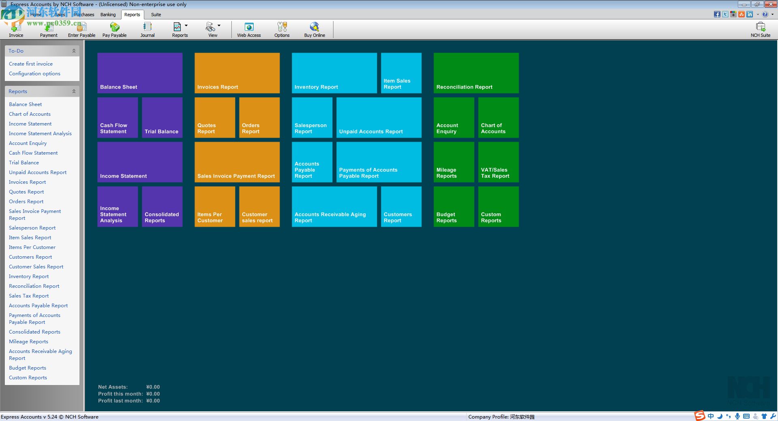This screenshot has height=421, width=778.
Task: Expand the View toolbar dropdown arrow
Action: 219,26
